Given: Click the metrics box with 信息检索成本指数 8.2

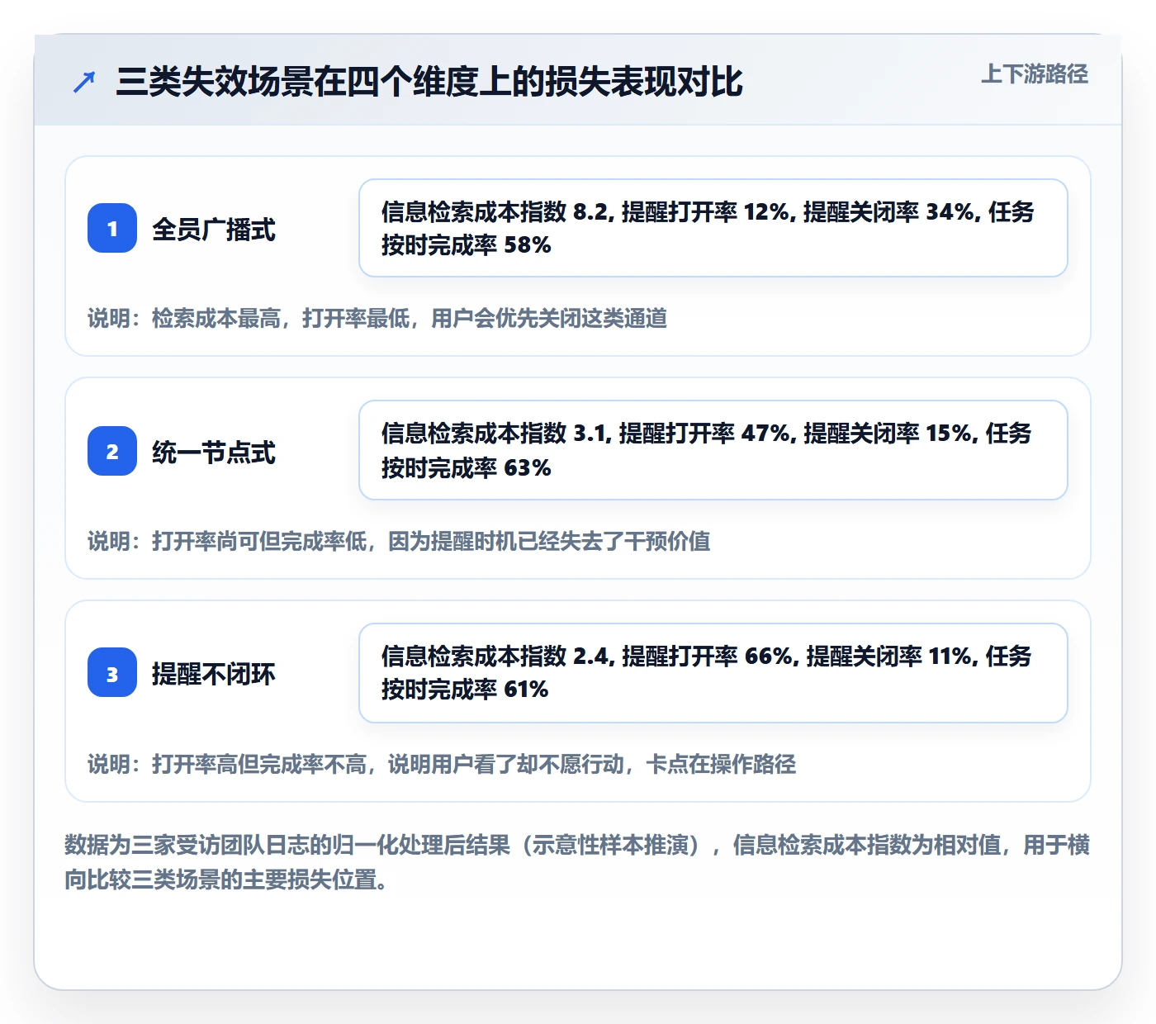Looking at the screenshot, I should pyautogui.click(x=713, y=228).
